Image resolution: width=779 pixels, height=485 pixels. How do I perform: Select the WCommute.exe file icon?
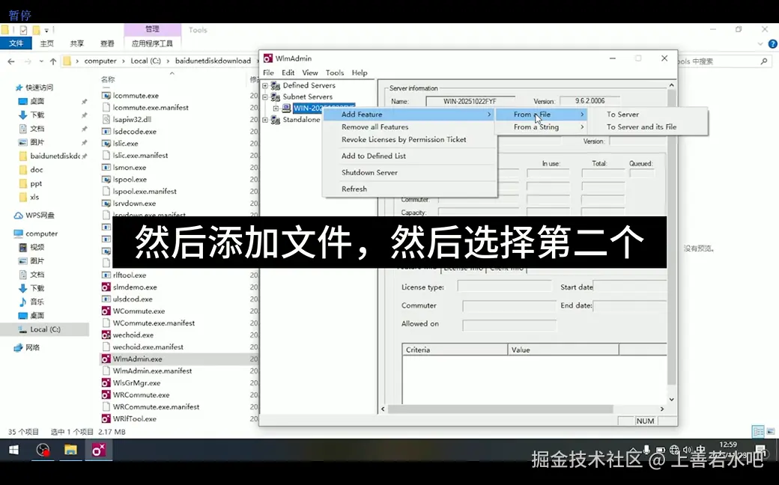106,311
